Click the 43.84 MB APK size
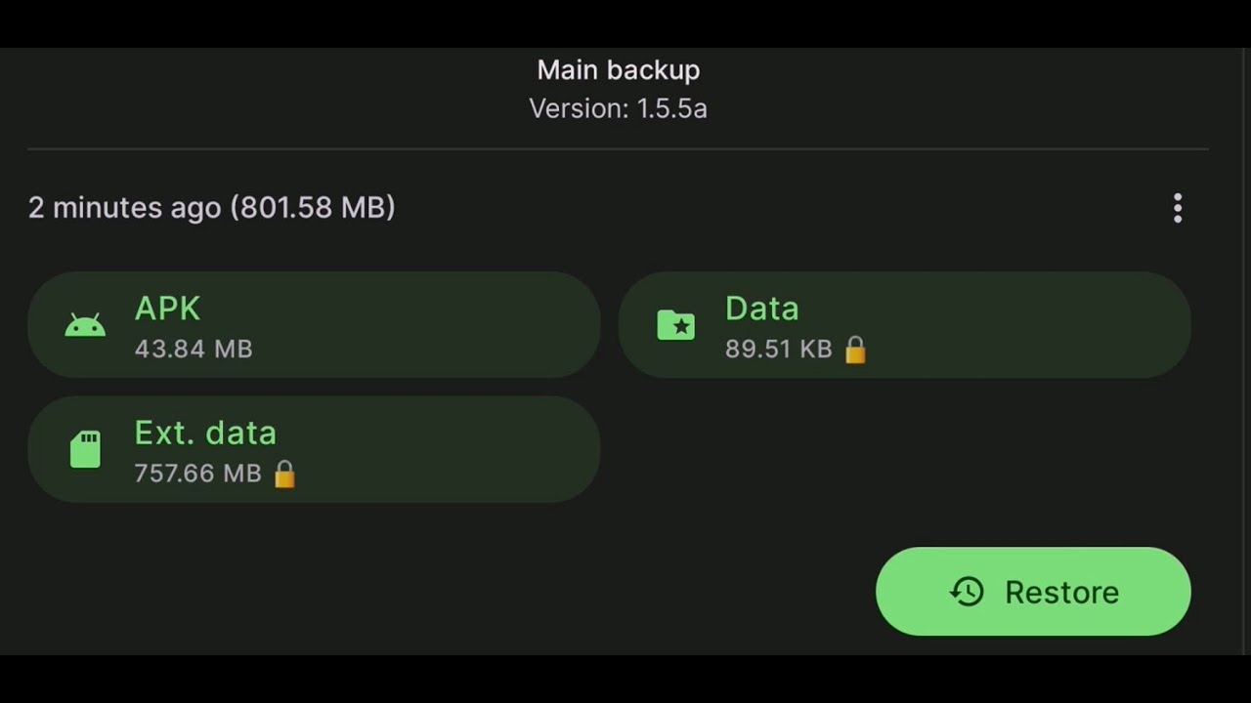This screenshot has height=703, width=1251. click(194, 349)
